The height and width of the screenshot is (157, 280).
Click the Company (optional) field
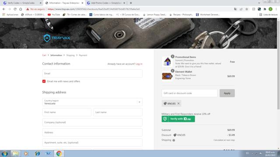pos(92,123)
